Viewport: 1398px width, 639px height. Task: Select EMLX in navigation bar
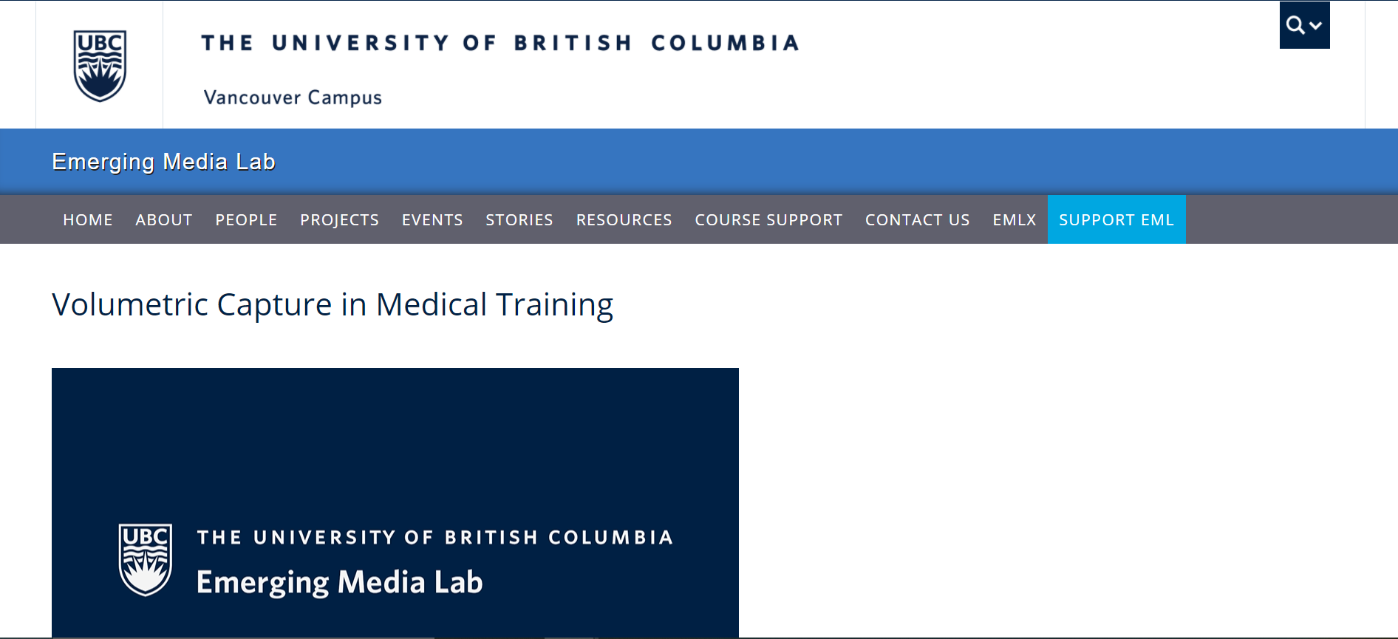pos(1015,219)
